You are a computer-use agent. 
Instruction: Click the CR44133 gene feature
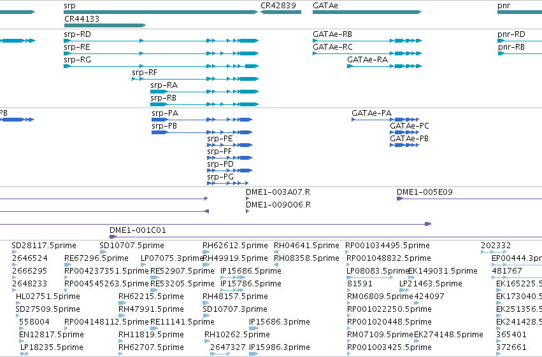(x=105, y=25)
